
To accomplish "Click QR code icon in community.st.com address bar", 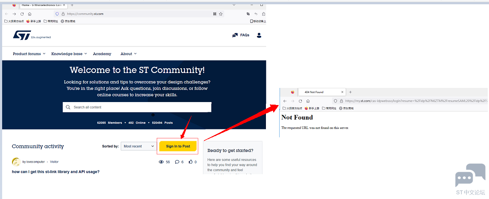I will (215, 14).
